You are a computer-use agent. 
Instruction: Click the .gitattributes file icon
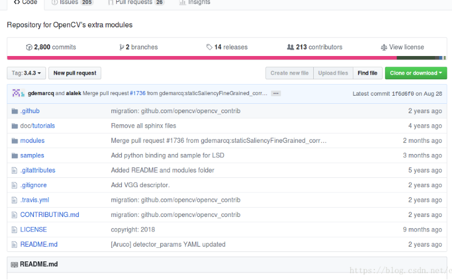point(14,170)
